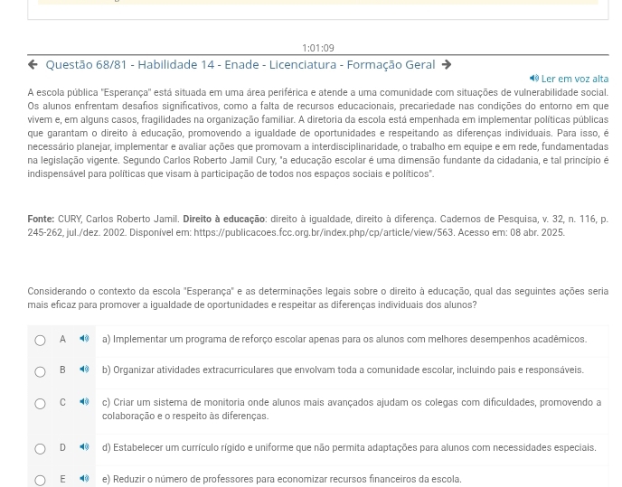Click the 'Ler em voz alta' link
622x487 pixels.
pos(569,80)
